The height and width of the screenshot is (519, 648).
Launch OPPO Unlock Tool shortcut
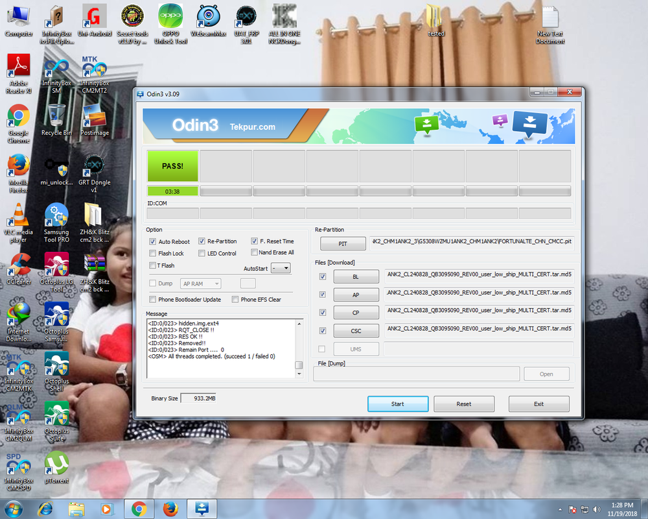[170, 25]
